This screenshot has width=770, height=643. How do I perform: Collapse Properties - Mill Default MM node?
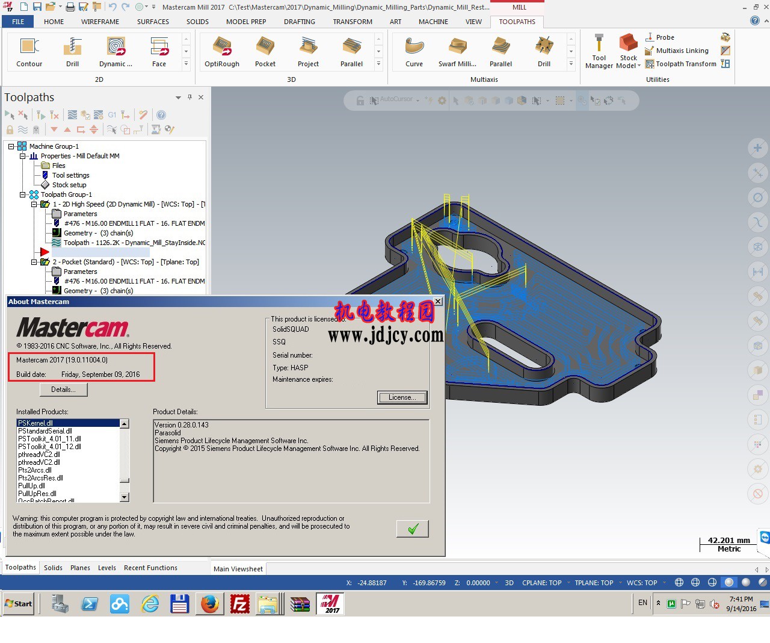(22, 156)
